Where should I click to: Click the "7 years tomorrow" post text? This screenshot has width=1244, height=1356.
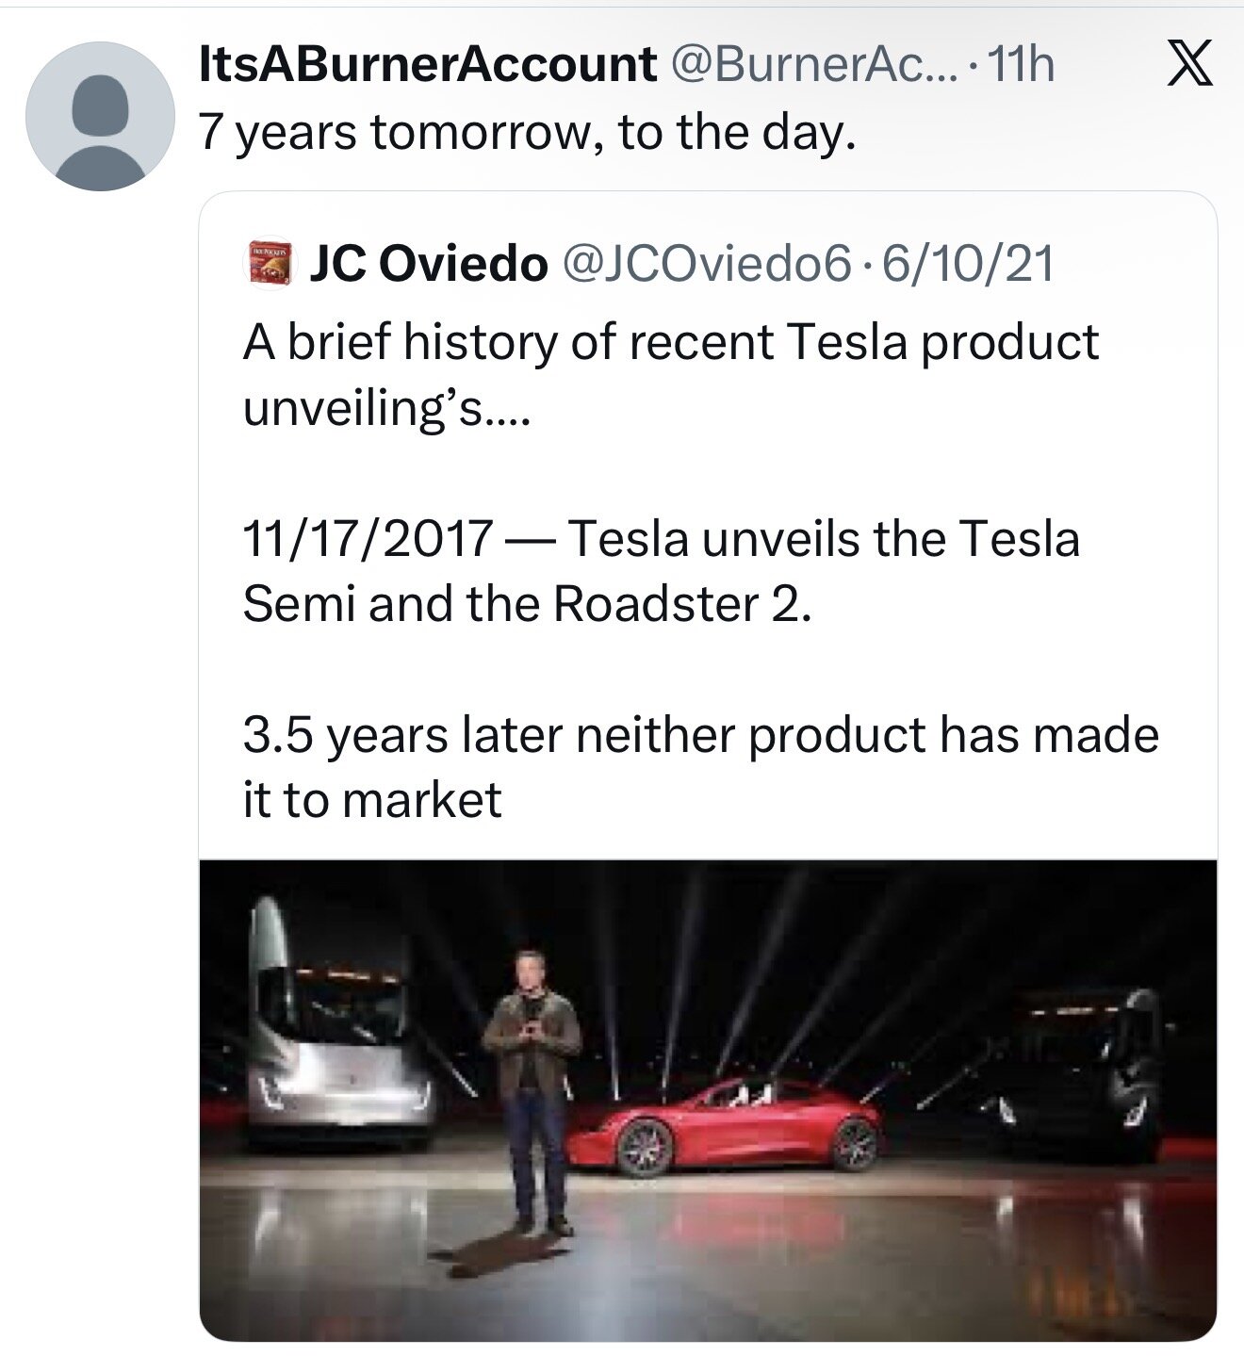pos(528,132)
